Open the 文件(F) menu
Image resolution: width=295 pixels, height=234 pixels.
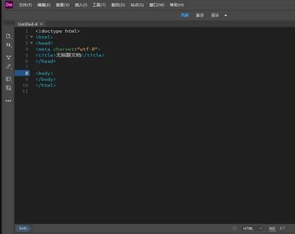coord(25,5)
